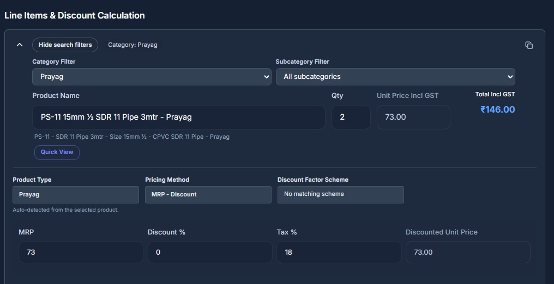The height and width of the screenshot is (284, 554).
Task: Click the Product Type field showing Prayag
Action: pyautogui.click(x=76, y=194)
